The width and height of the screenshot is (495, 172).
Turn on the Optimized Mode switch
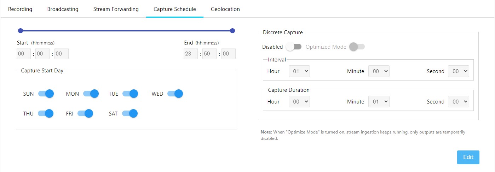point(357,47)
